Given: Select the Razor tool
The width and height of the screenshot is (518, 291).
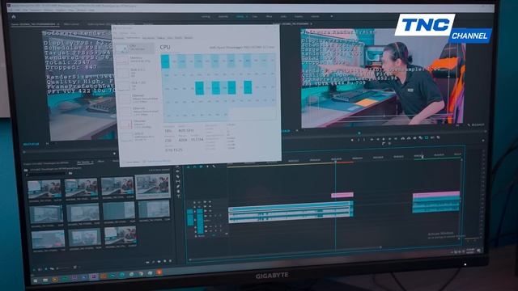Looking at the screenshot, I should pos(178,176).
